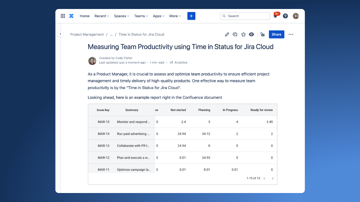Go to next table page arrow
This screenshot has width=360, height=202.
273,178
